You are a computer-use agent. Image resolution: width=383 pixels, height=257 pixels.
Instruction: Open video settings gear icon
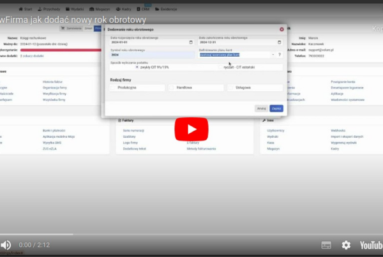tap(346, 245)
